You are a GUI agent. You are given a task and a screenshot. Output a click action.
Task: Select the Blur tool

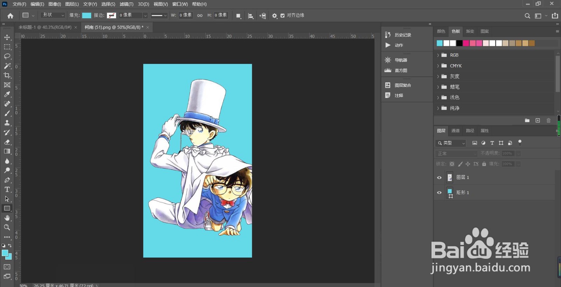coord(7,161)
